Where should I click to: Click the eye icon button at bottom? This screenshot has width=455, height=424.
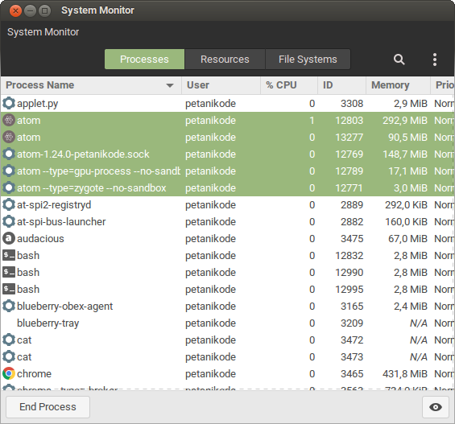435,407
